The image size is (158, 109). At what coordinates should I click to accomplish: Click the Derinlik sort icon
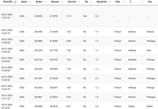[x=79, y=2]
